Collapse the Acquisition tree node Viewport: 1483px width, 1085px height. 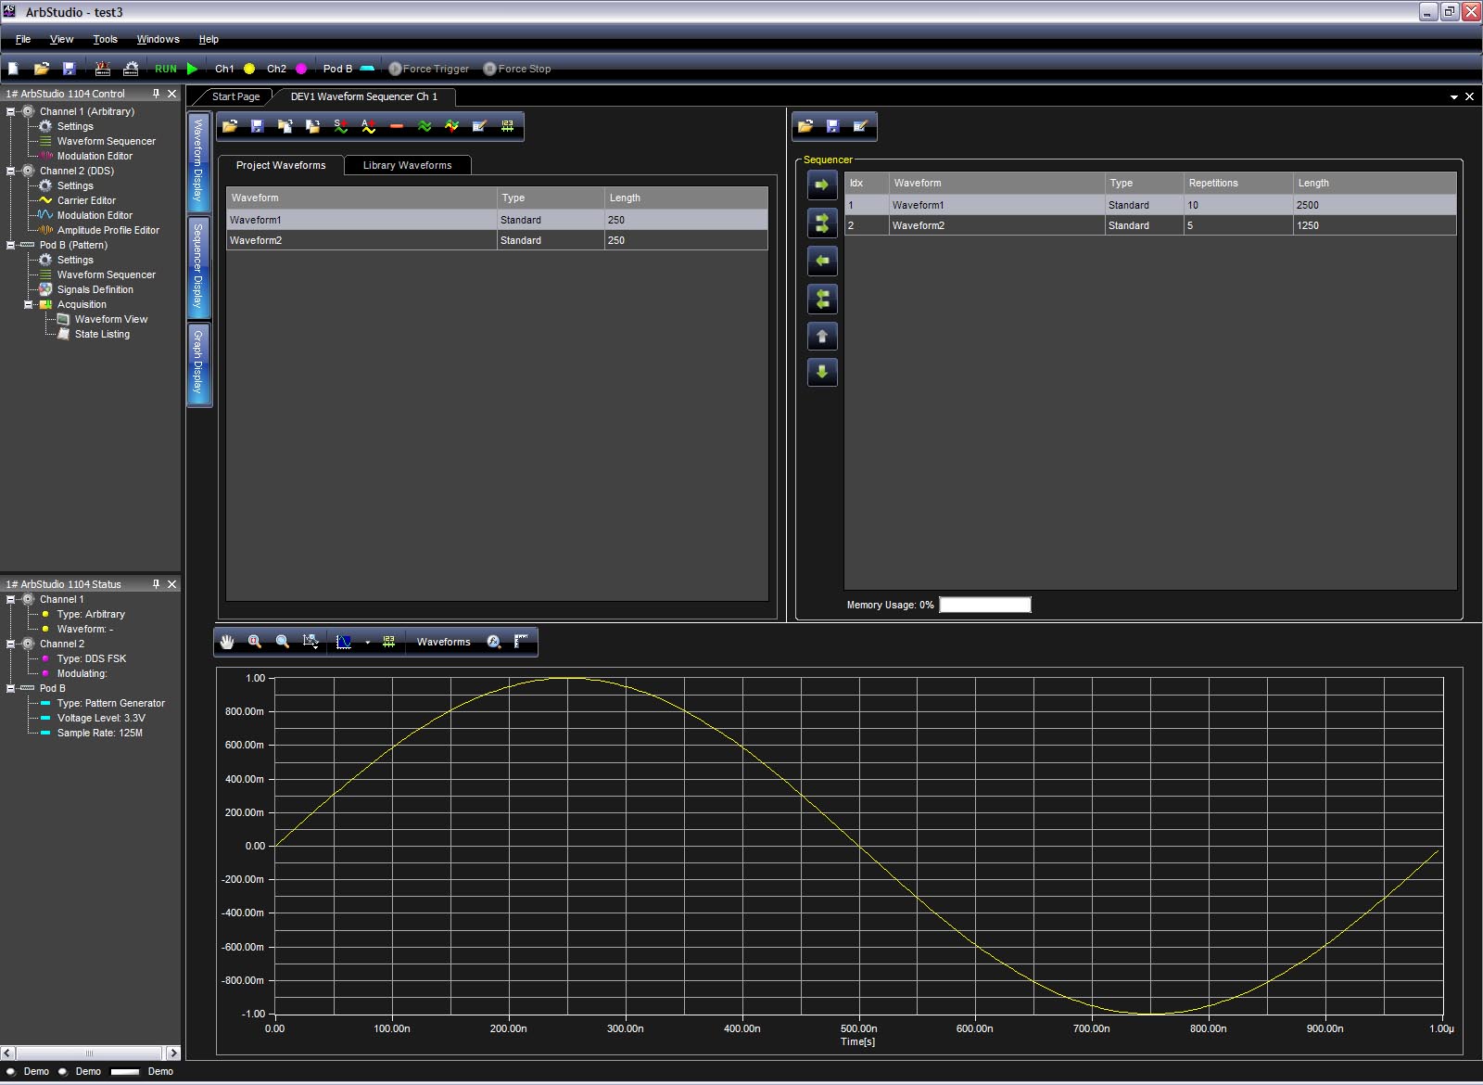pyautogui.click(x=29, y=304)
